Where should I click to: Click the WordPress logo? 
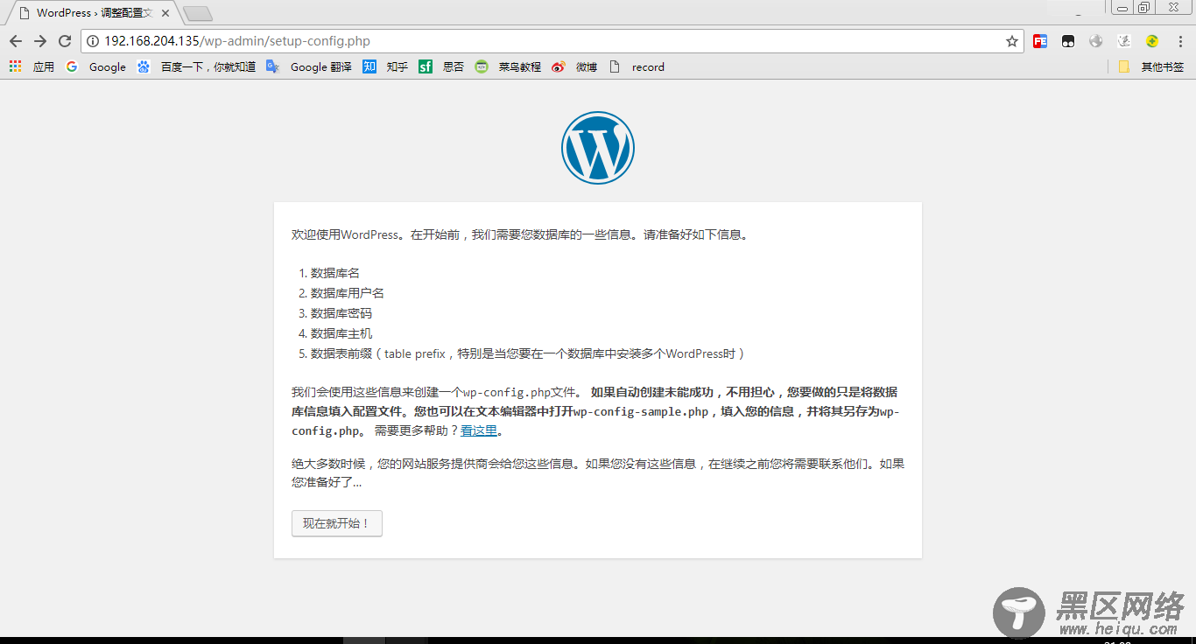click(598, 148)
